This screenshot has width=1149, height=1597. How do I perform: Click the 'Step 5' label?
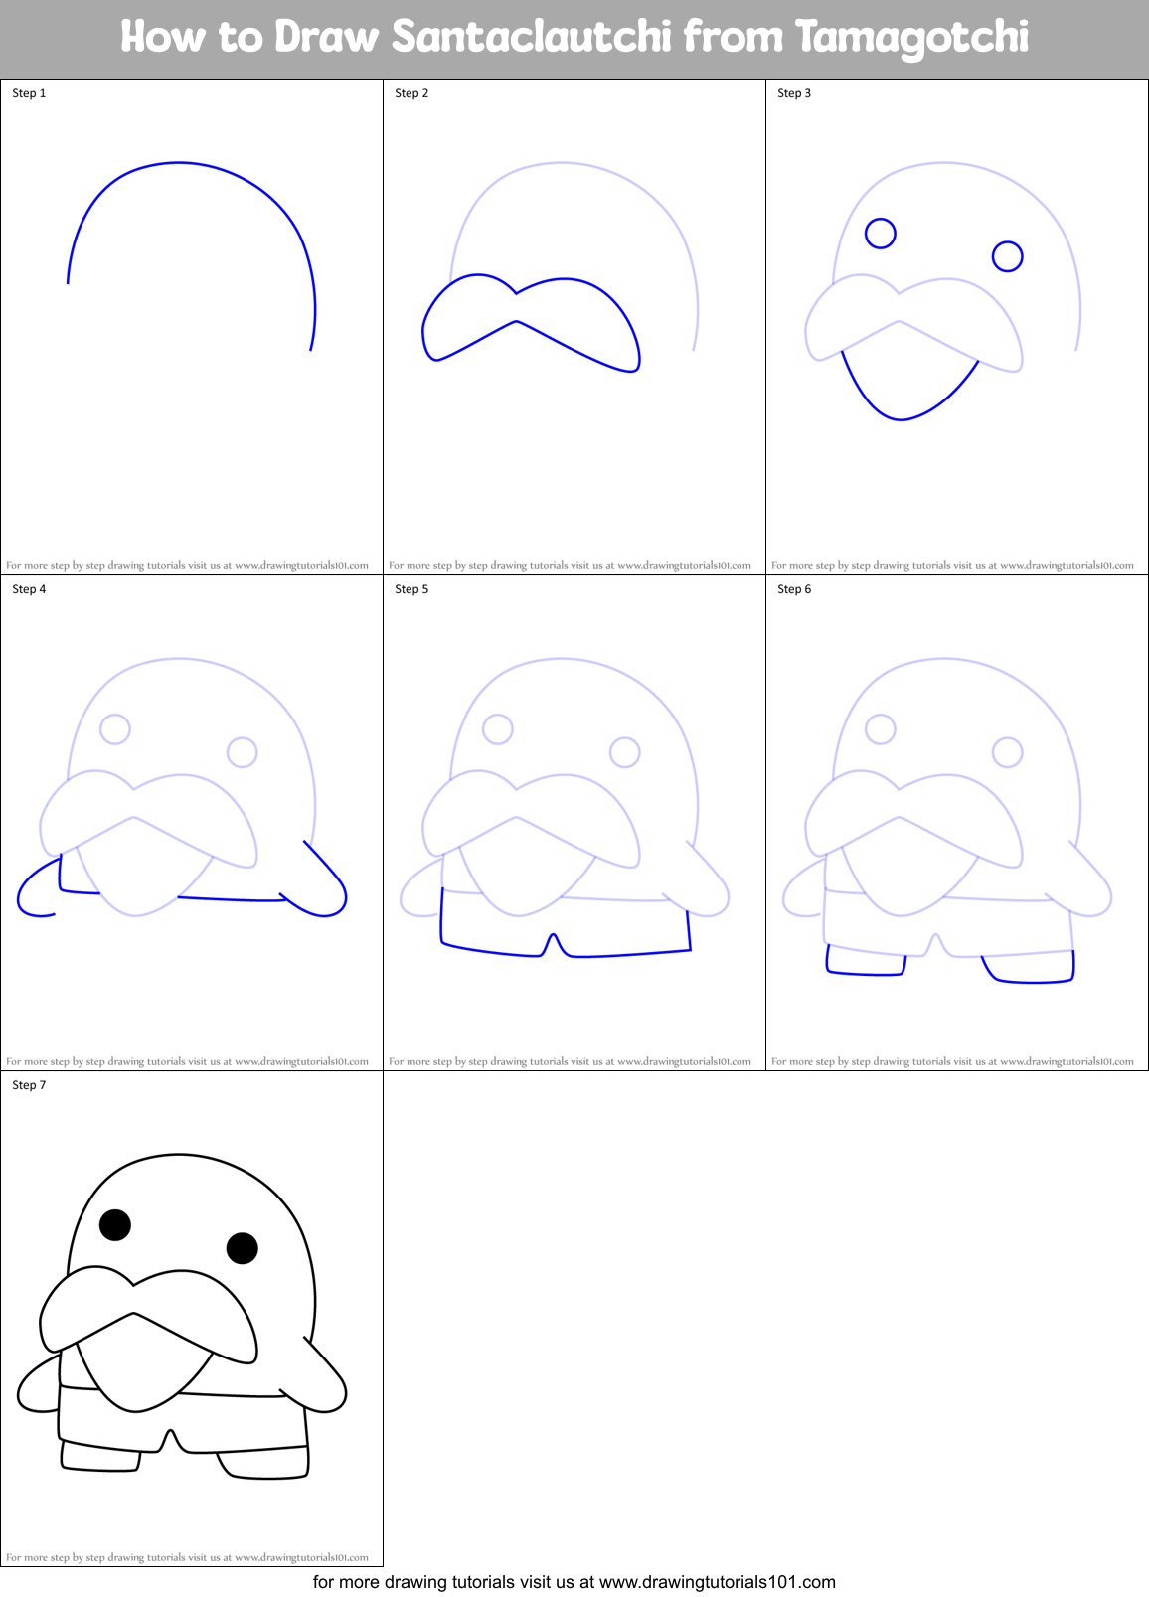411,589
